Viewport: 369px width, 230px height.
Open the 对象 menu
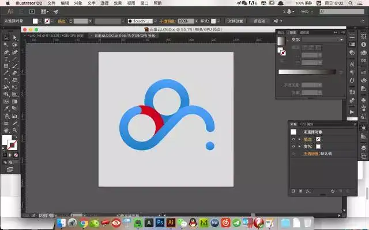[78, 3]
